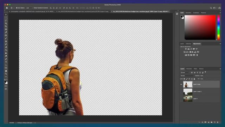Switch to the Gradients tab
Viewport: 225px width, 127px height.
[196, 13]
